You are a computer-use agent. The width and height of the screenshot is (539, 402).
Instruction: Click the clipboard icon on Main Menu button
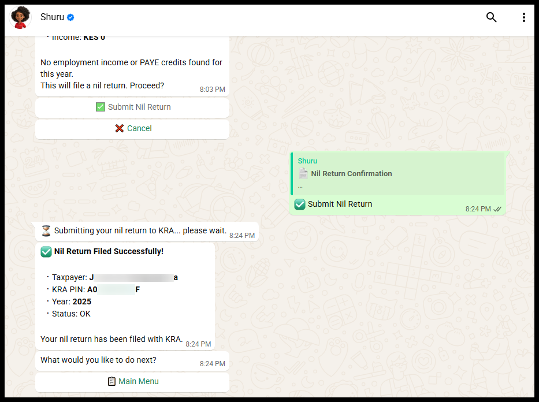[x=111, y=381]
